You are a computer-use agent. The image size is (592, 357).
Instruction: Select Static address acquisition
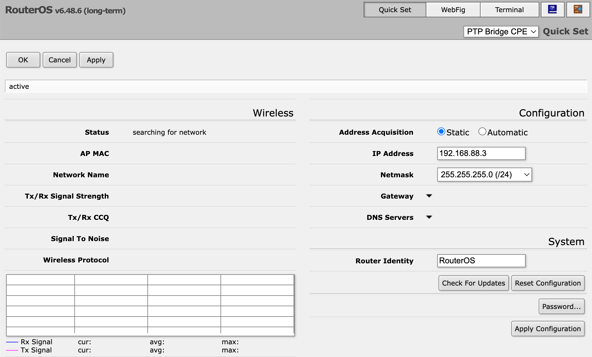(x=441, y=132)
